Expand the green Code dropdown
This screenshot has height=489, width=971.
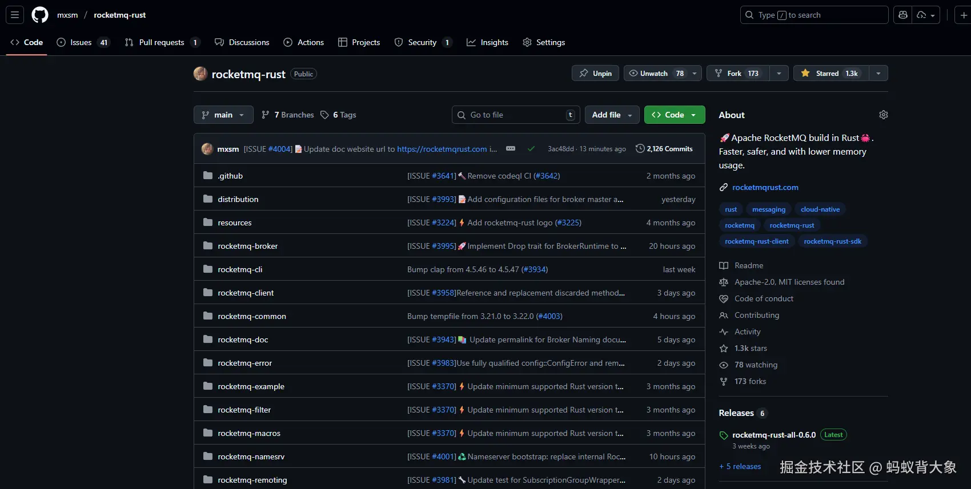pyautogui.click(x=675, y=115)
